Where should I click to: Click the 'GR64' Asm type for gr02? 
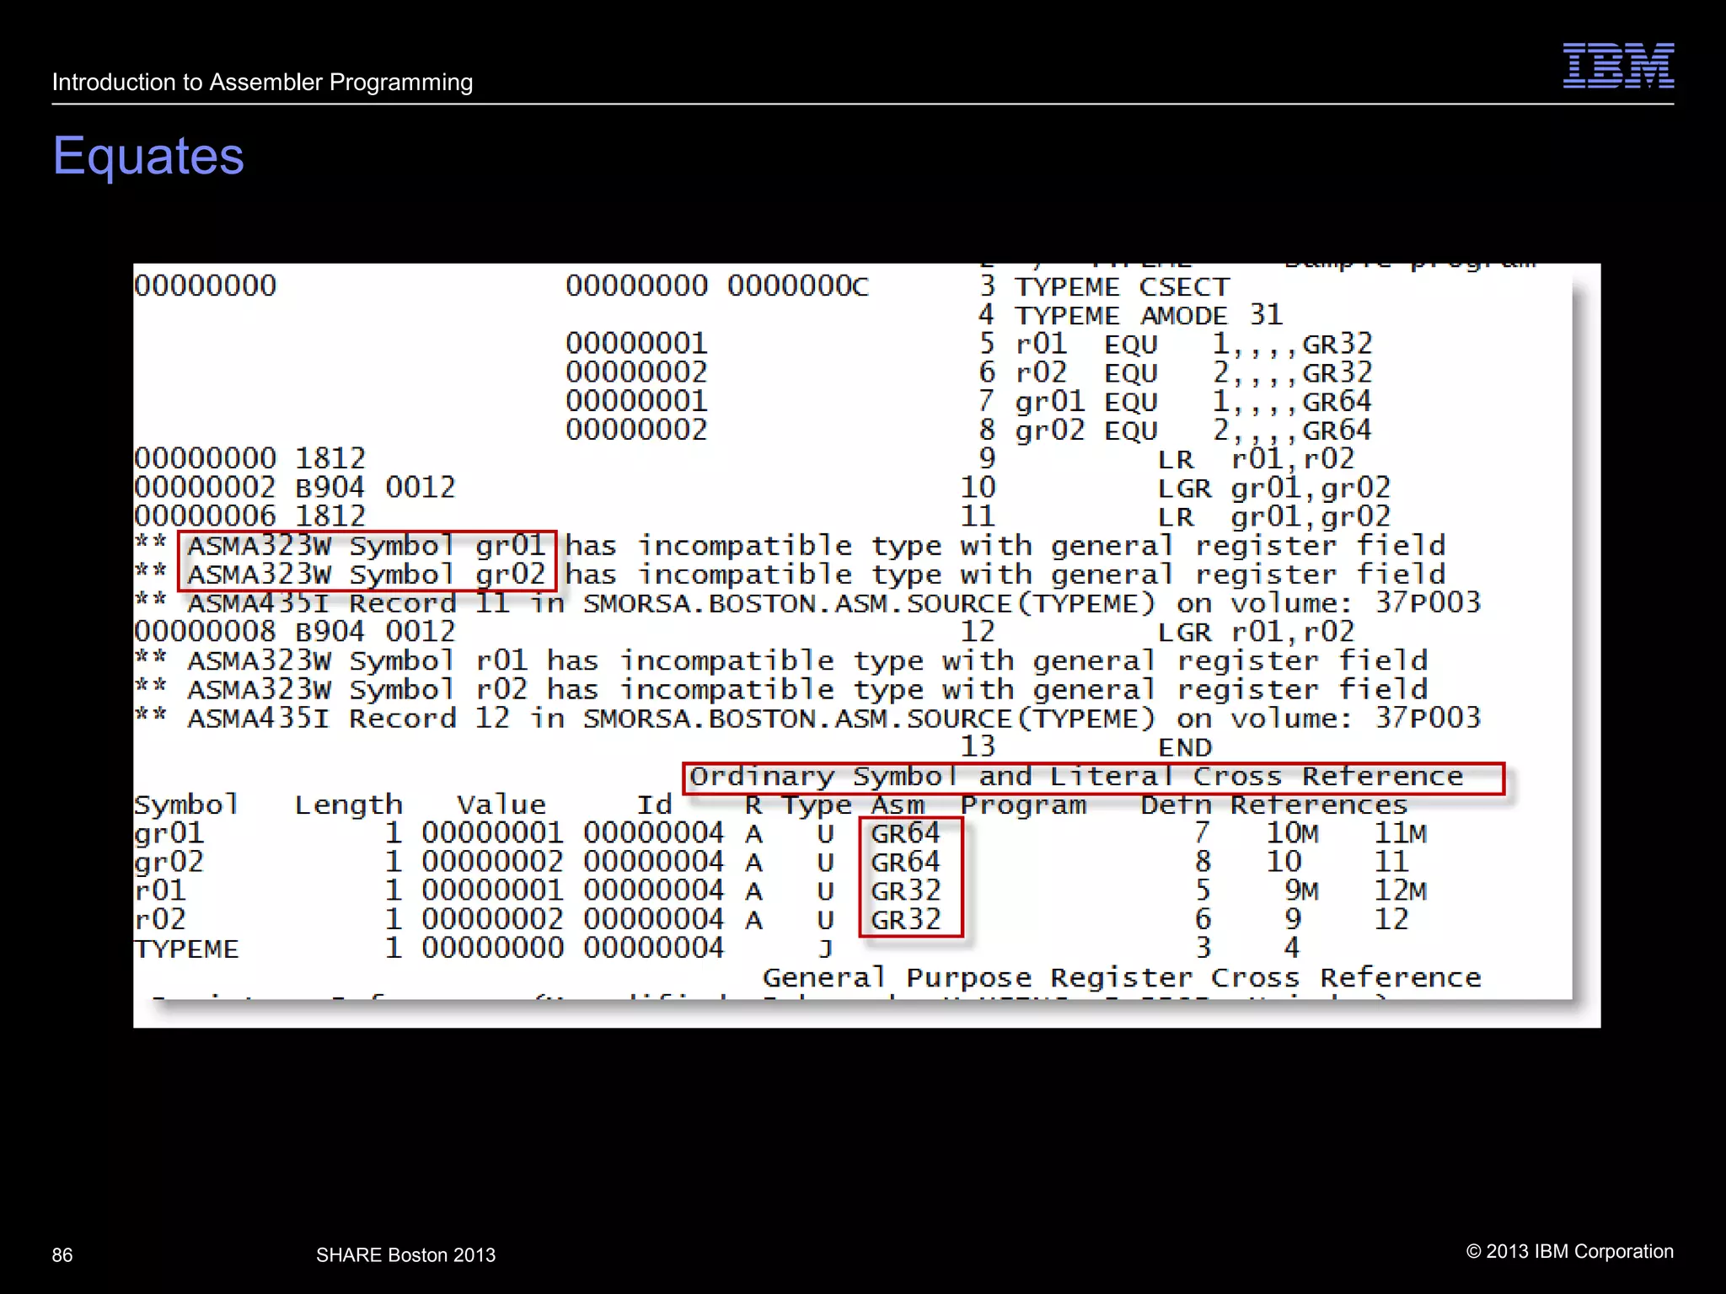point(906,863)
